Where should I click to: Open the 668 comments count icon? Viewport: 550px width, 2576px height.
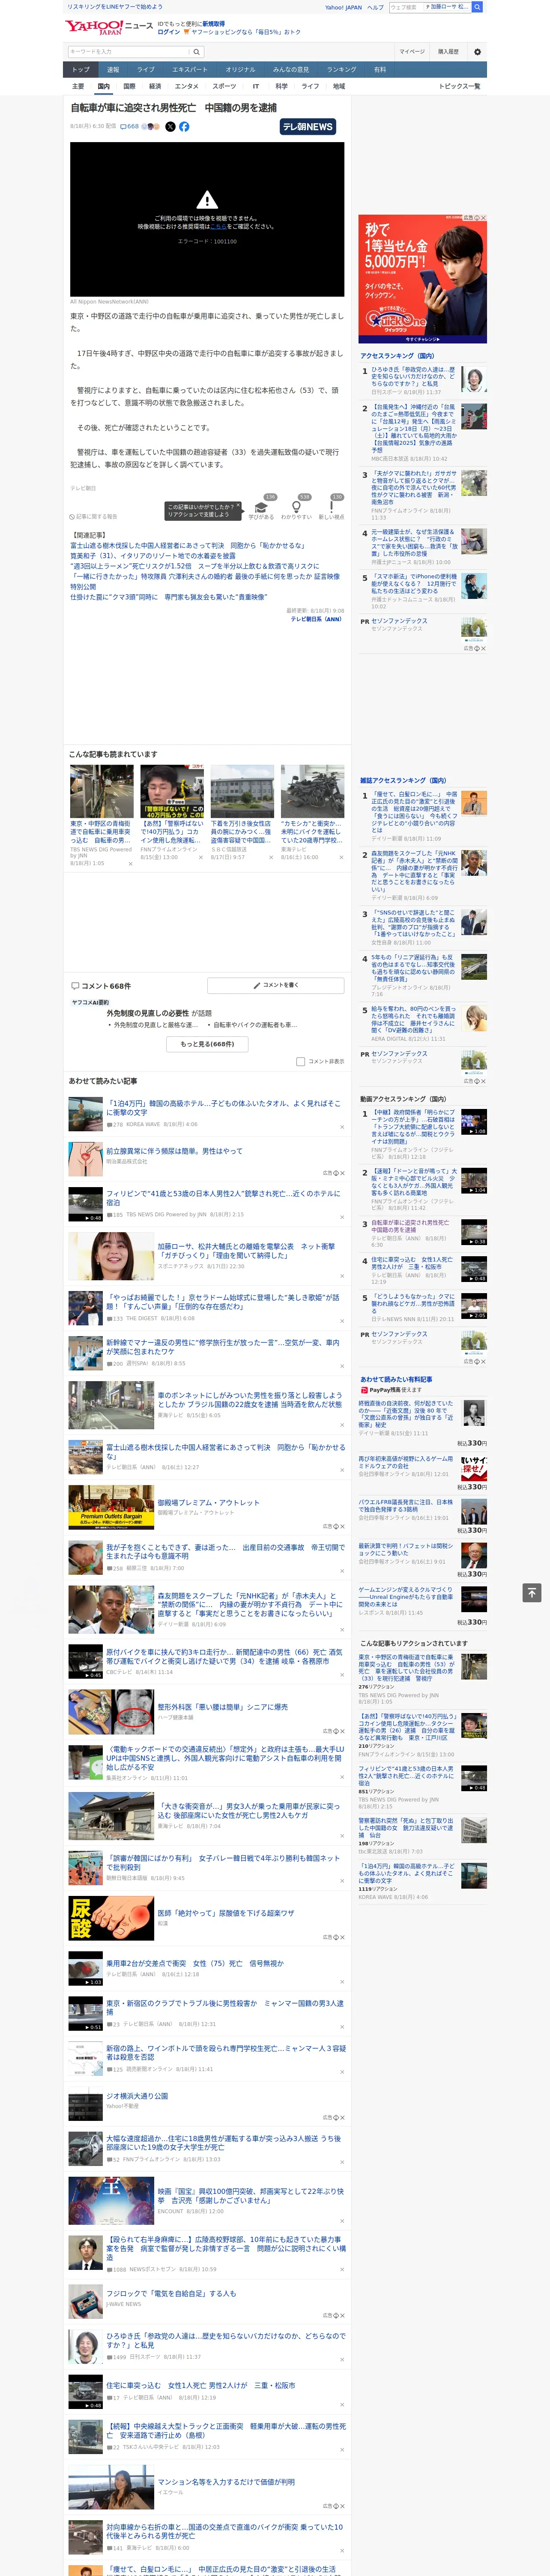(x=130, y=127)
